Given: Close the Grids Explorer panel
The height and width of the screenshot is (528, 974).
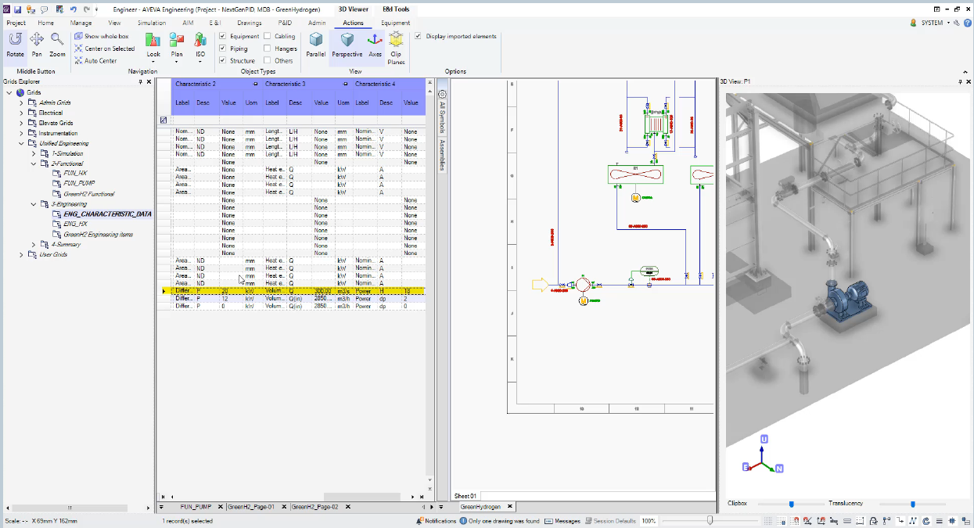Looking at the screenshot, I should 149,81.
